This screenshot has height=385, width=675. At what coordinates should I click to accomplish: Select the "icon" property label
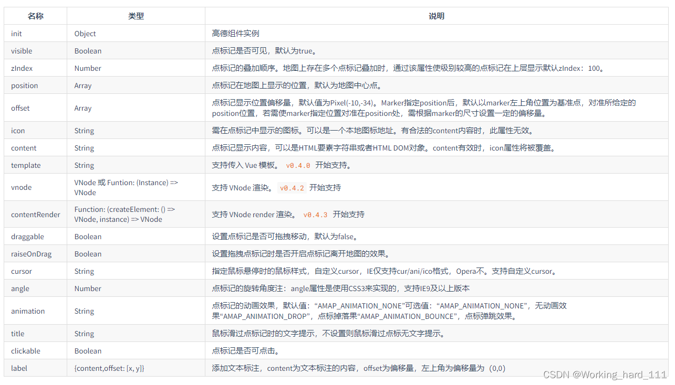coord(17,130)
